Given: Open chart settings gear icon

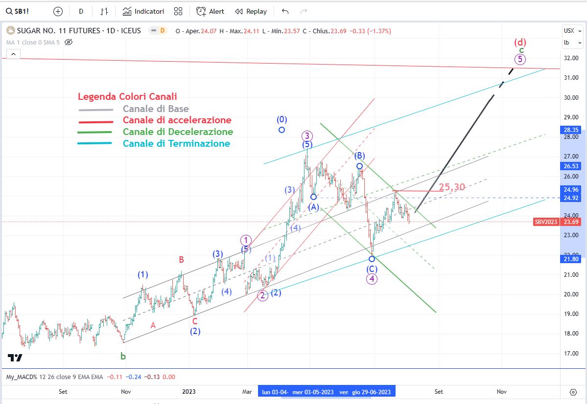Looking at the screenshot, I should [x=573, y=392].
